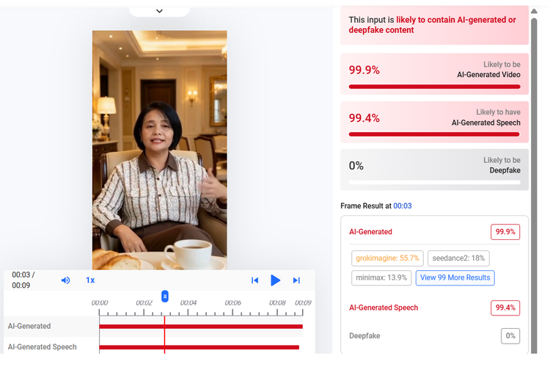The image size is (550, 367).
Task: Change the 1x playback speed
Action: click(x=90, y=280)
